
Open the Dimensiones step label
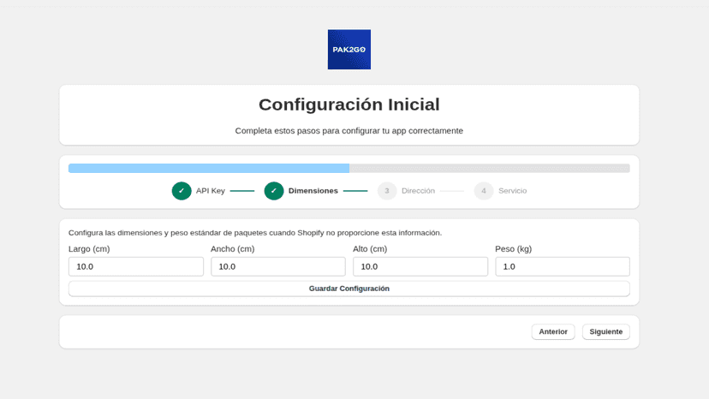313,191
